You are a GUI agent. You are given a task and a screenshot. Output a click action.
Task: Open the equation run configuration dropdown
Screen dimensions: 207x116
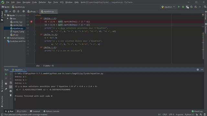pos(168,7)
